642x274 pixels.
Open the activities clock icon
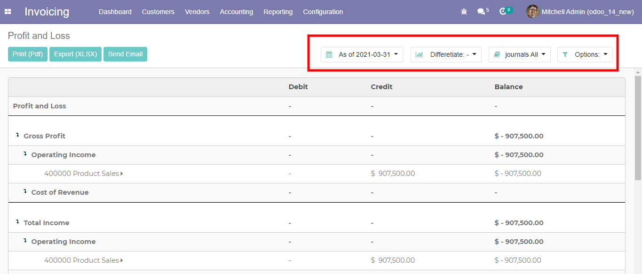click(502, 12)
